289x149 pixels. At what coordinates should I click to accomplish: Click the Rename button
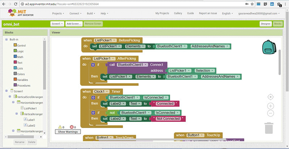(x=20, y=142)
